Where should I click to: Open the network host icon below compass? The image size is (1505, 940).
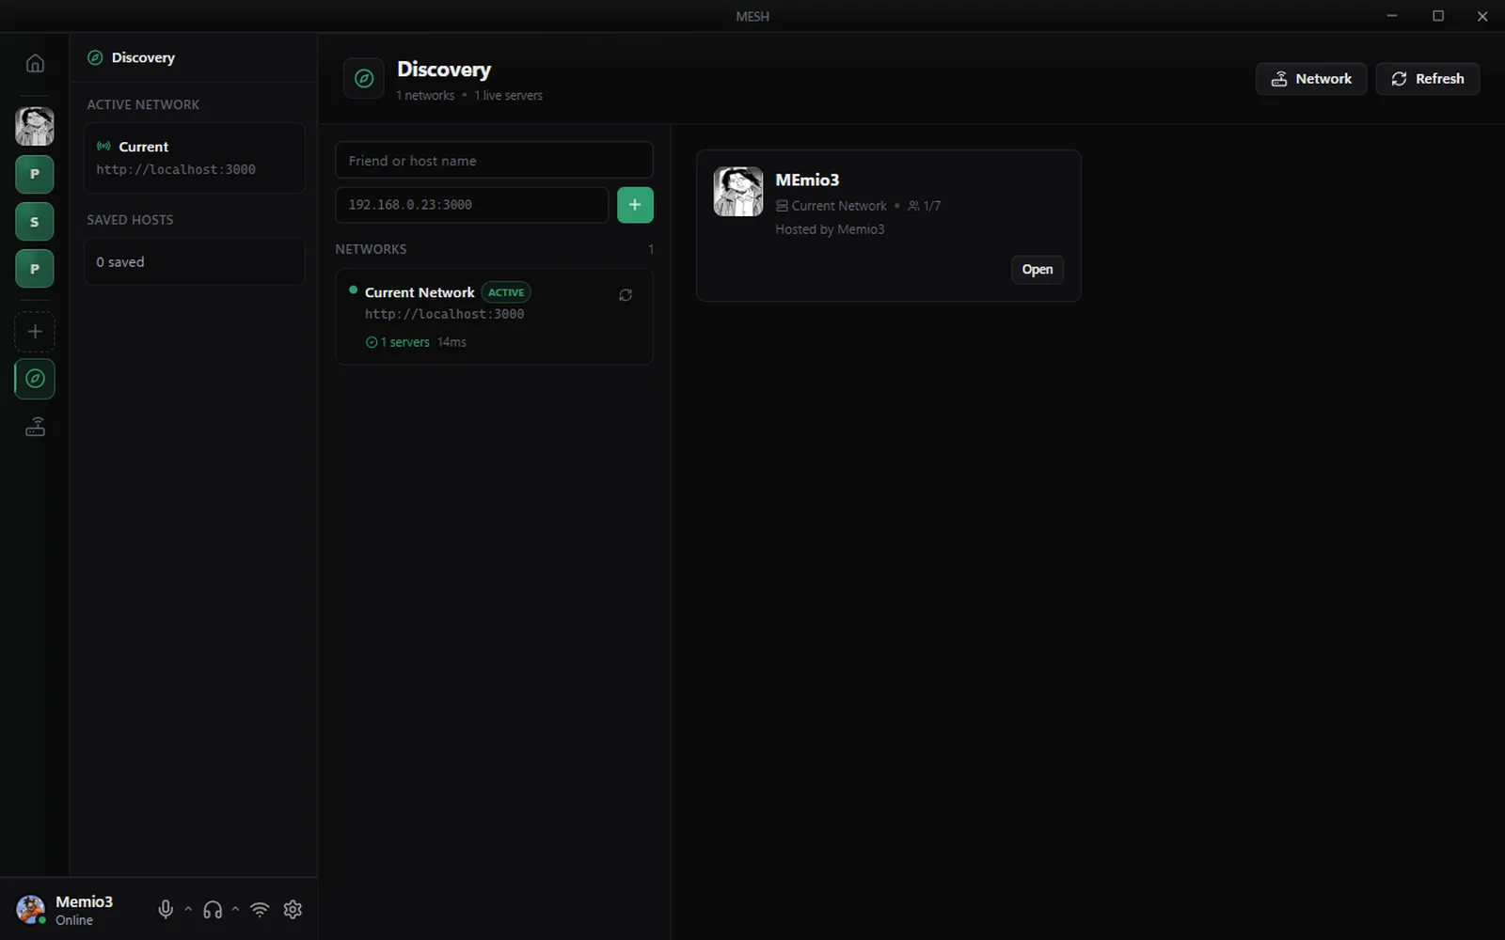(x=35, y=427)
